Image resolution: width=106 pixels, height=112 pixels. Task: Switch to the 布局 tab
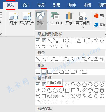[x=41, y=5]
